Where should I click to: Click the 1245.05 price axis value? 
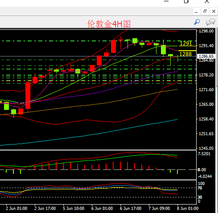click(206, 148)
